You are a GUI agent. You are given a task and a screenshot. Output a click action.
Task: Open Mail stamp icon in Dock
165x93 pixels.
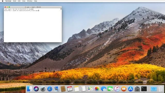click(x=56, y=89)
